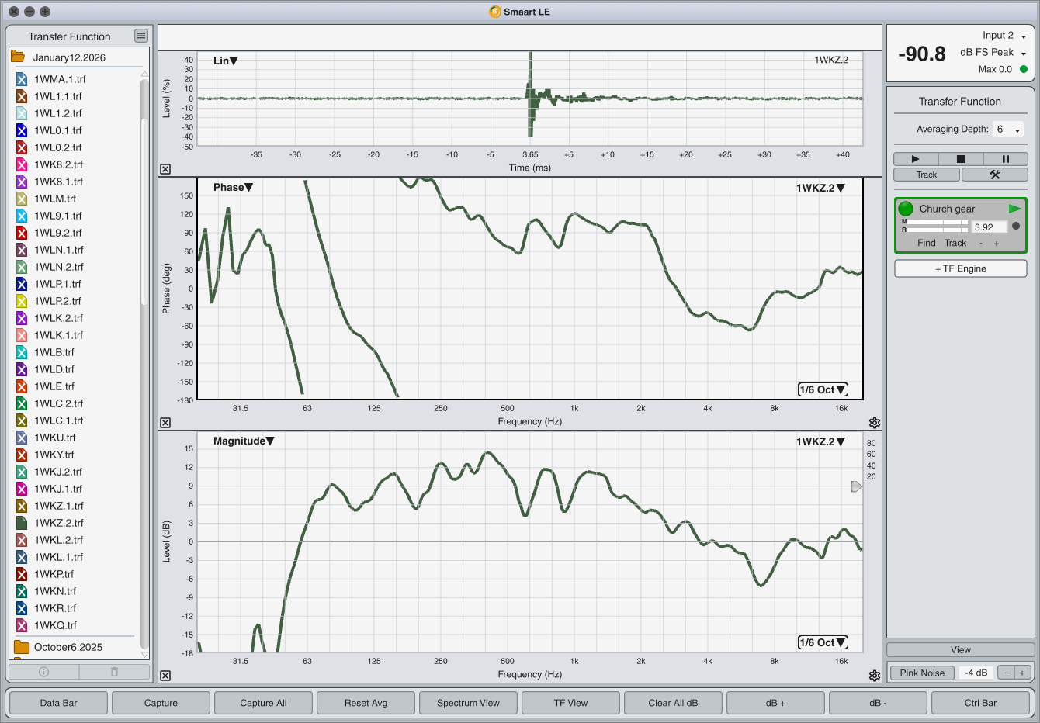Click Find under Church gear delay

coord(927,243)
